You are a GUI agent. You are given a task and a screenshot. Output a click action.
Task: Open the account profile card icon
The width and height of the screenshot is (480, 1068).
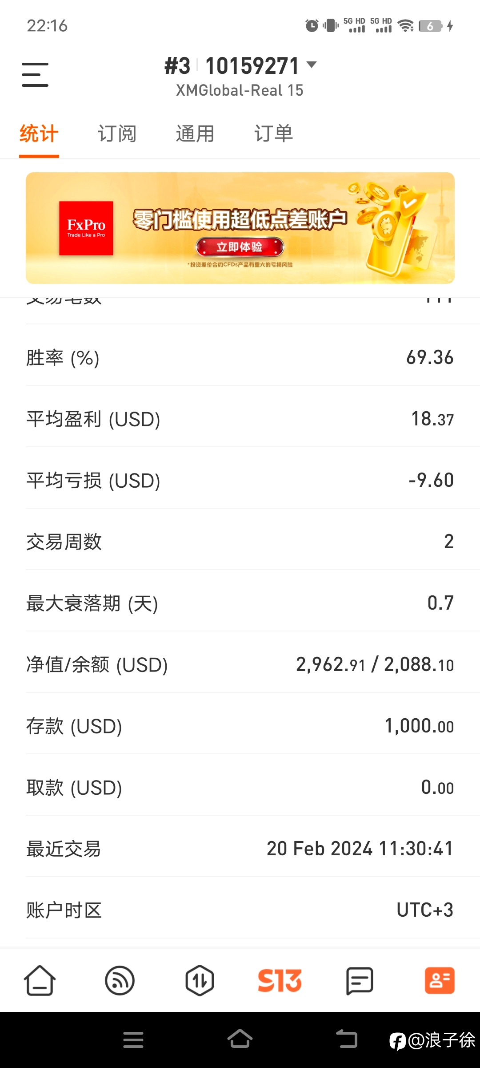tap(440, 980)
